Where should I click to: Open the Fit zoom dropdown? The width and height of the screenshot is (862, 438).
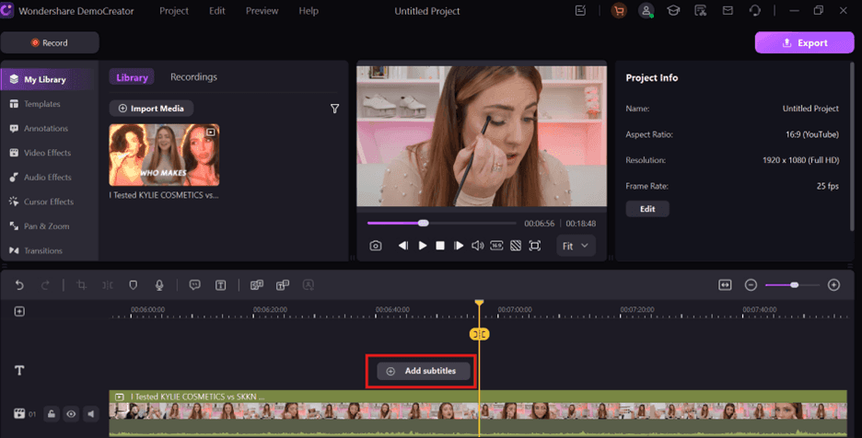576,246
